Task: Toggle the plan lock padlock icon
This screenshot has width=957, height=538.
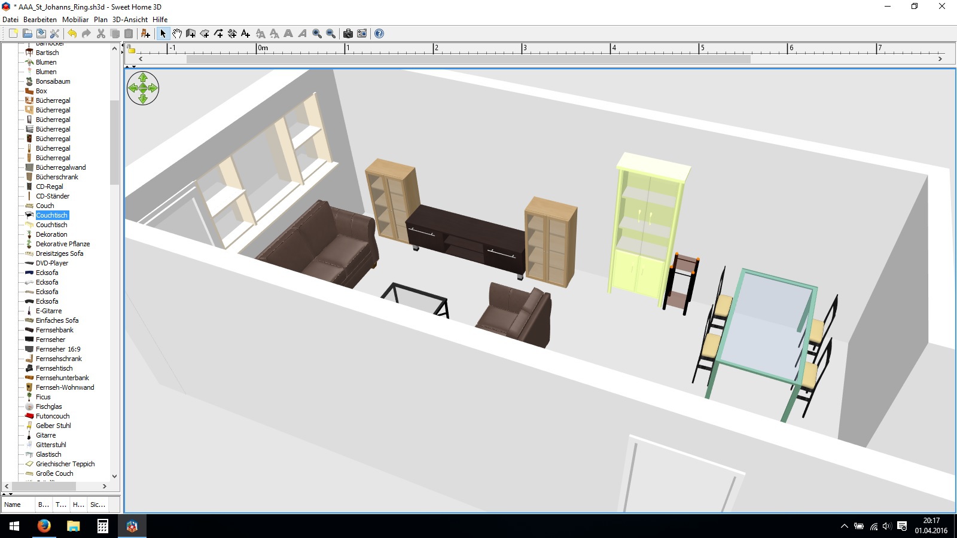Action: (132, 50)
